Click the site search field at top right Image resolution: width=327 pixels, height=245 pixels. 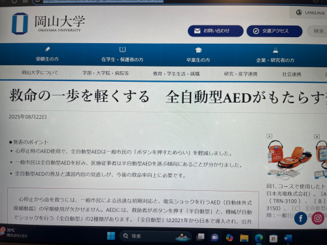[x=317, y=31]
